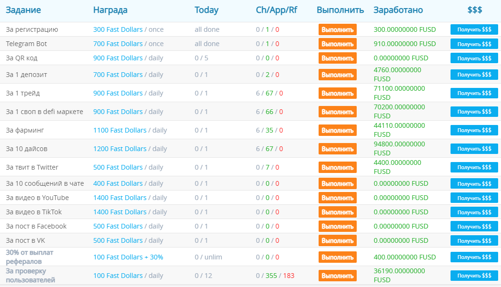
Task: Click Получить $$$ for 30% от выплат рефералов
Action: point(474,257)
